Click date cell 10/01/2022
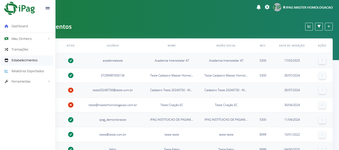The image size is (339, 150). [292, 135]
